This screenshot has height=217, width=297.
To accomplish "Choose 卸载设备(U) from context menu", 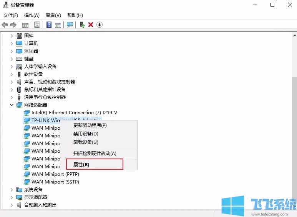I will [x=99, y=142].
